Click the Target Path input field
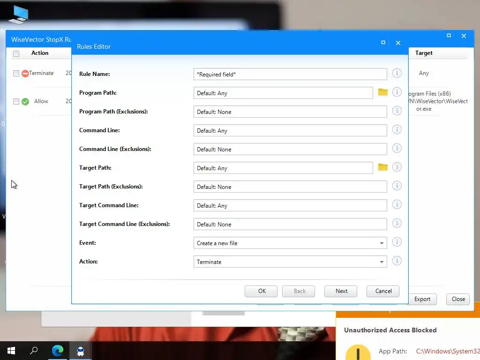Image resolution: width=480 pixels, height=360 pixels. pos(283,168)
